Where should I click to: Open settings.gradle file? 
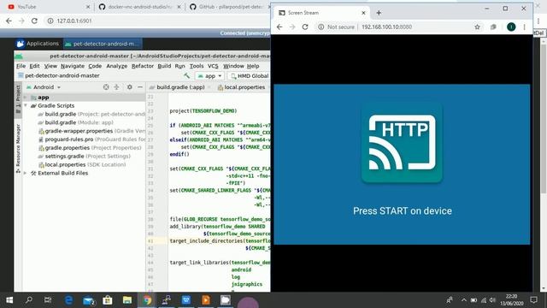click(84, 156)
